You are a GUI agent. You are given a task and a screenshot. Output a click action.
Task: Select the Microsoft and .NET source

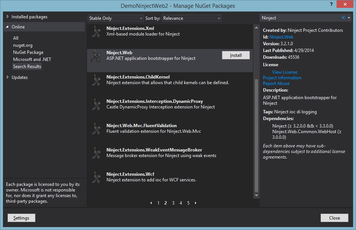[32, 59]
